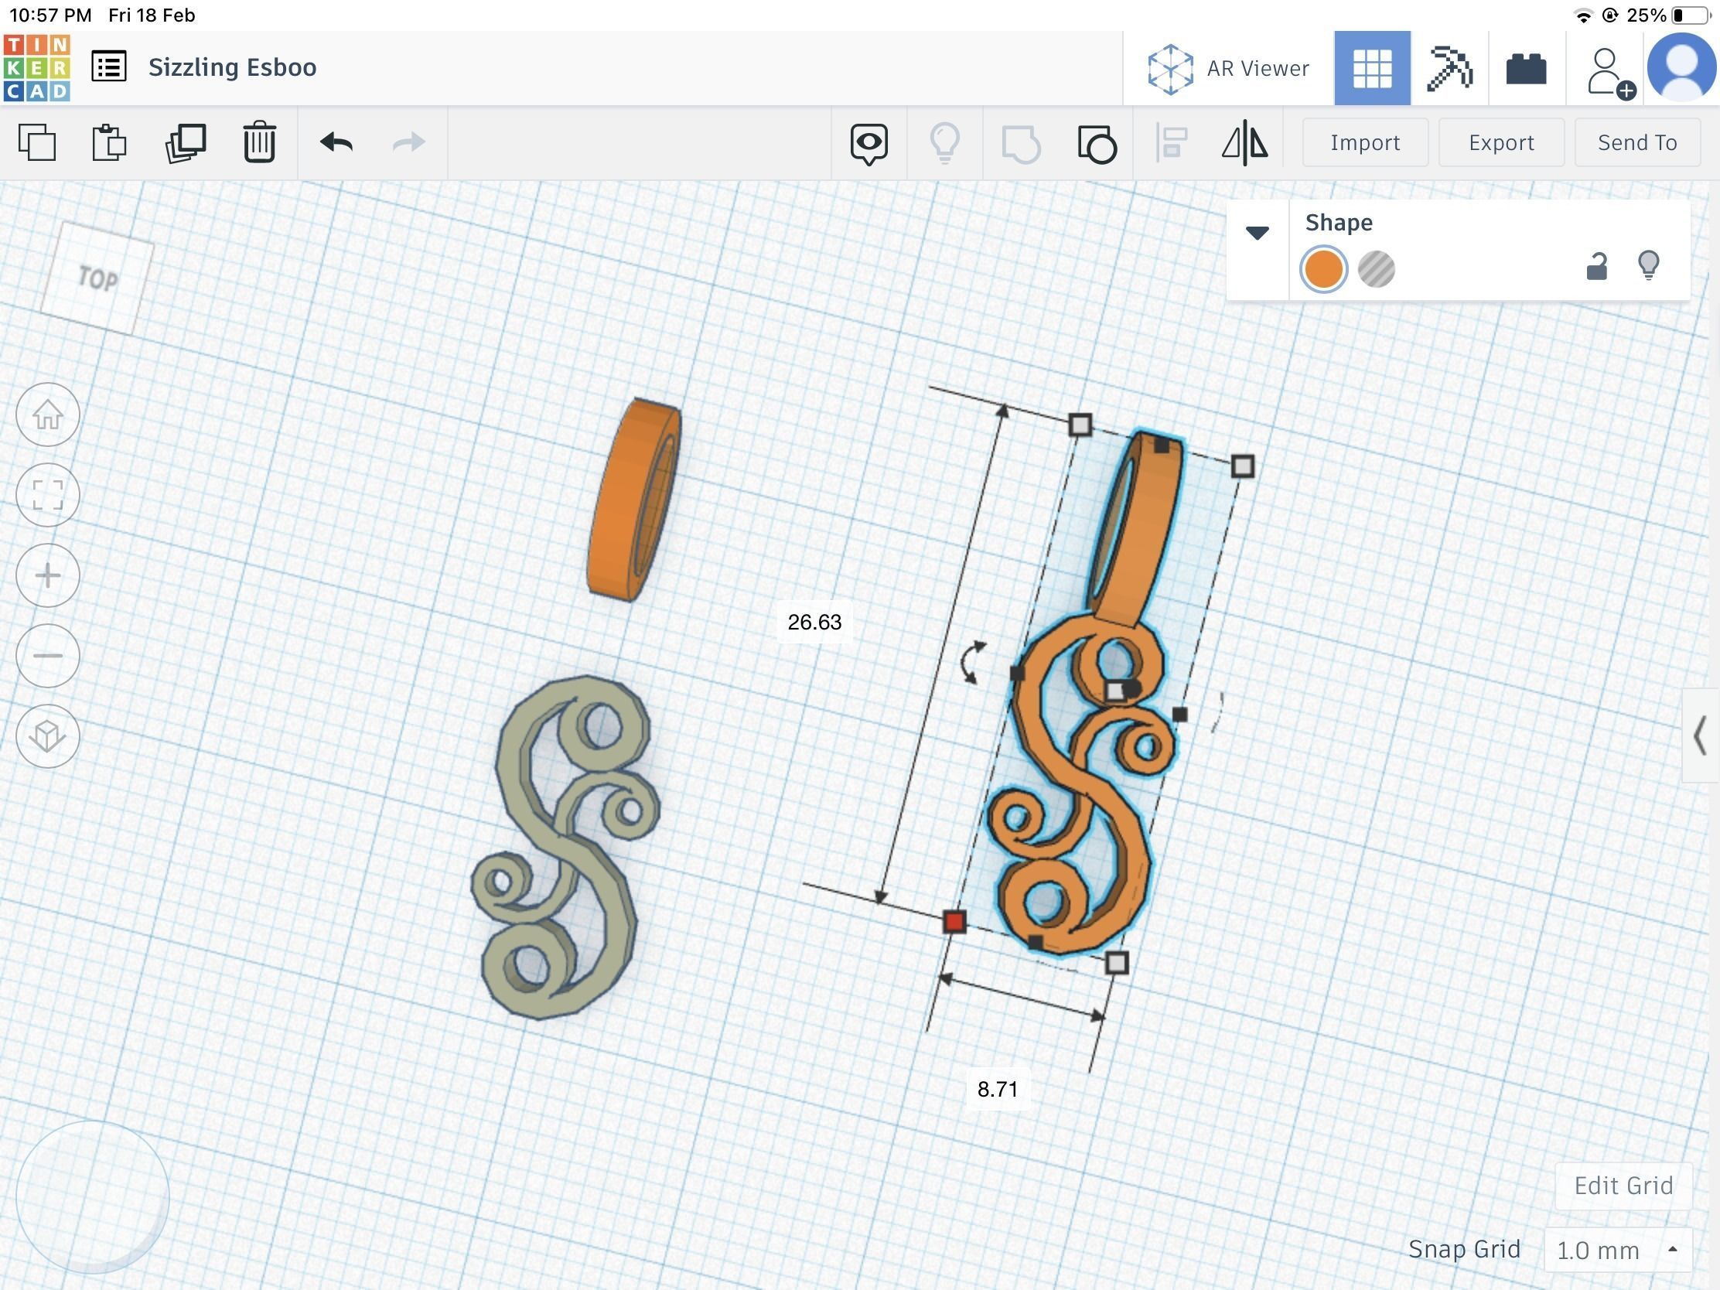Click the Shape panel title
This screenshot has height=1290, width=1720.
pyautogui.click(x=1339, y=223)
